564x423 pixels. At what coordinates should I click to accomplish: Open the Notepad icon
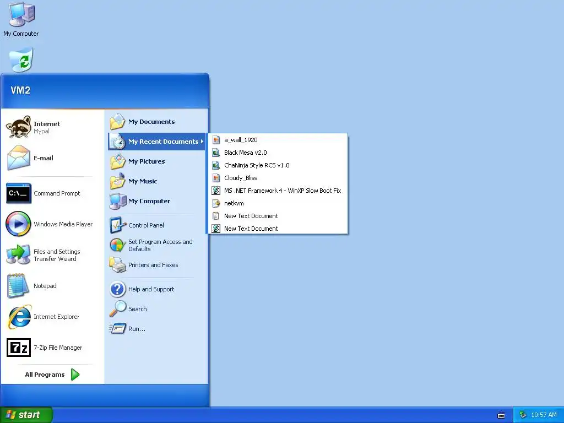[18, 286]
